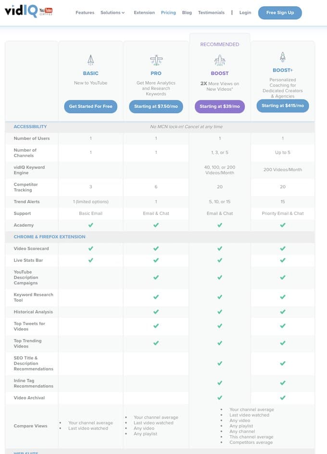Screen dimensions: 327x454
Task: Expand the Solutions dropdown menu
Action: [113, 12]
